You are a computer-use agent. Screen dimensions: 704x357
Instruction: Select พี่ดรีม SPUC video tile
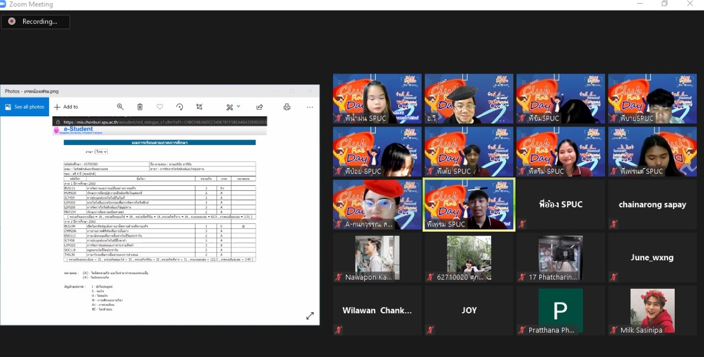[x=561, y=152]
